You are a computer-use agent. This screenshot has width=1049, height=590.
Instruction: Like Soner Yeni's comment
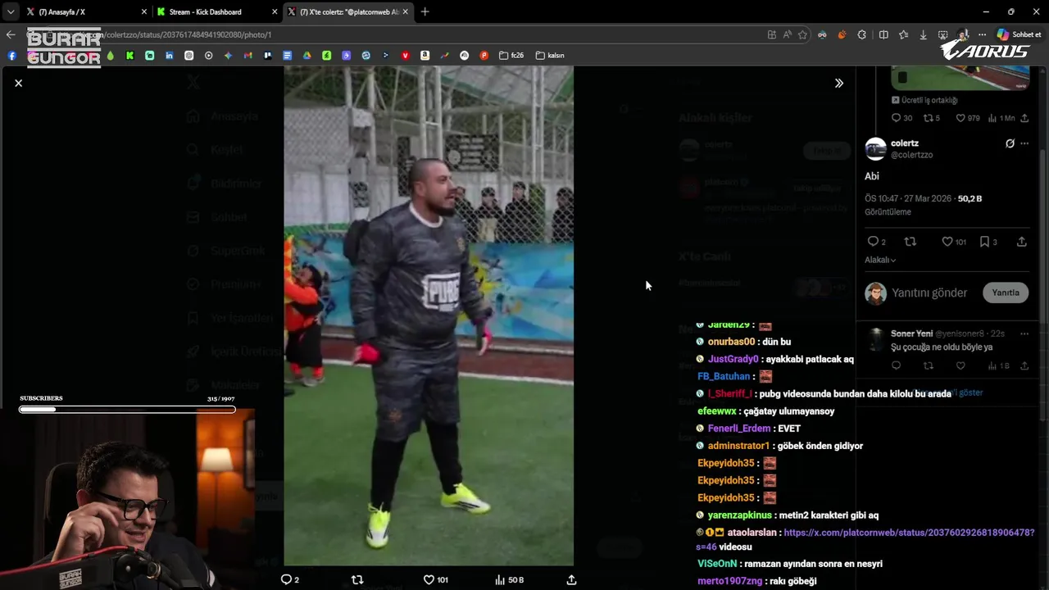(960, 365)
